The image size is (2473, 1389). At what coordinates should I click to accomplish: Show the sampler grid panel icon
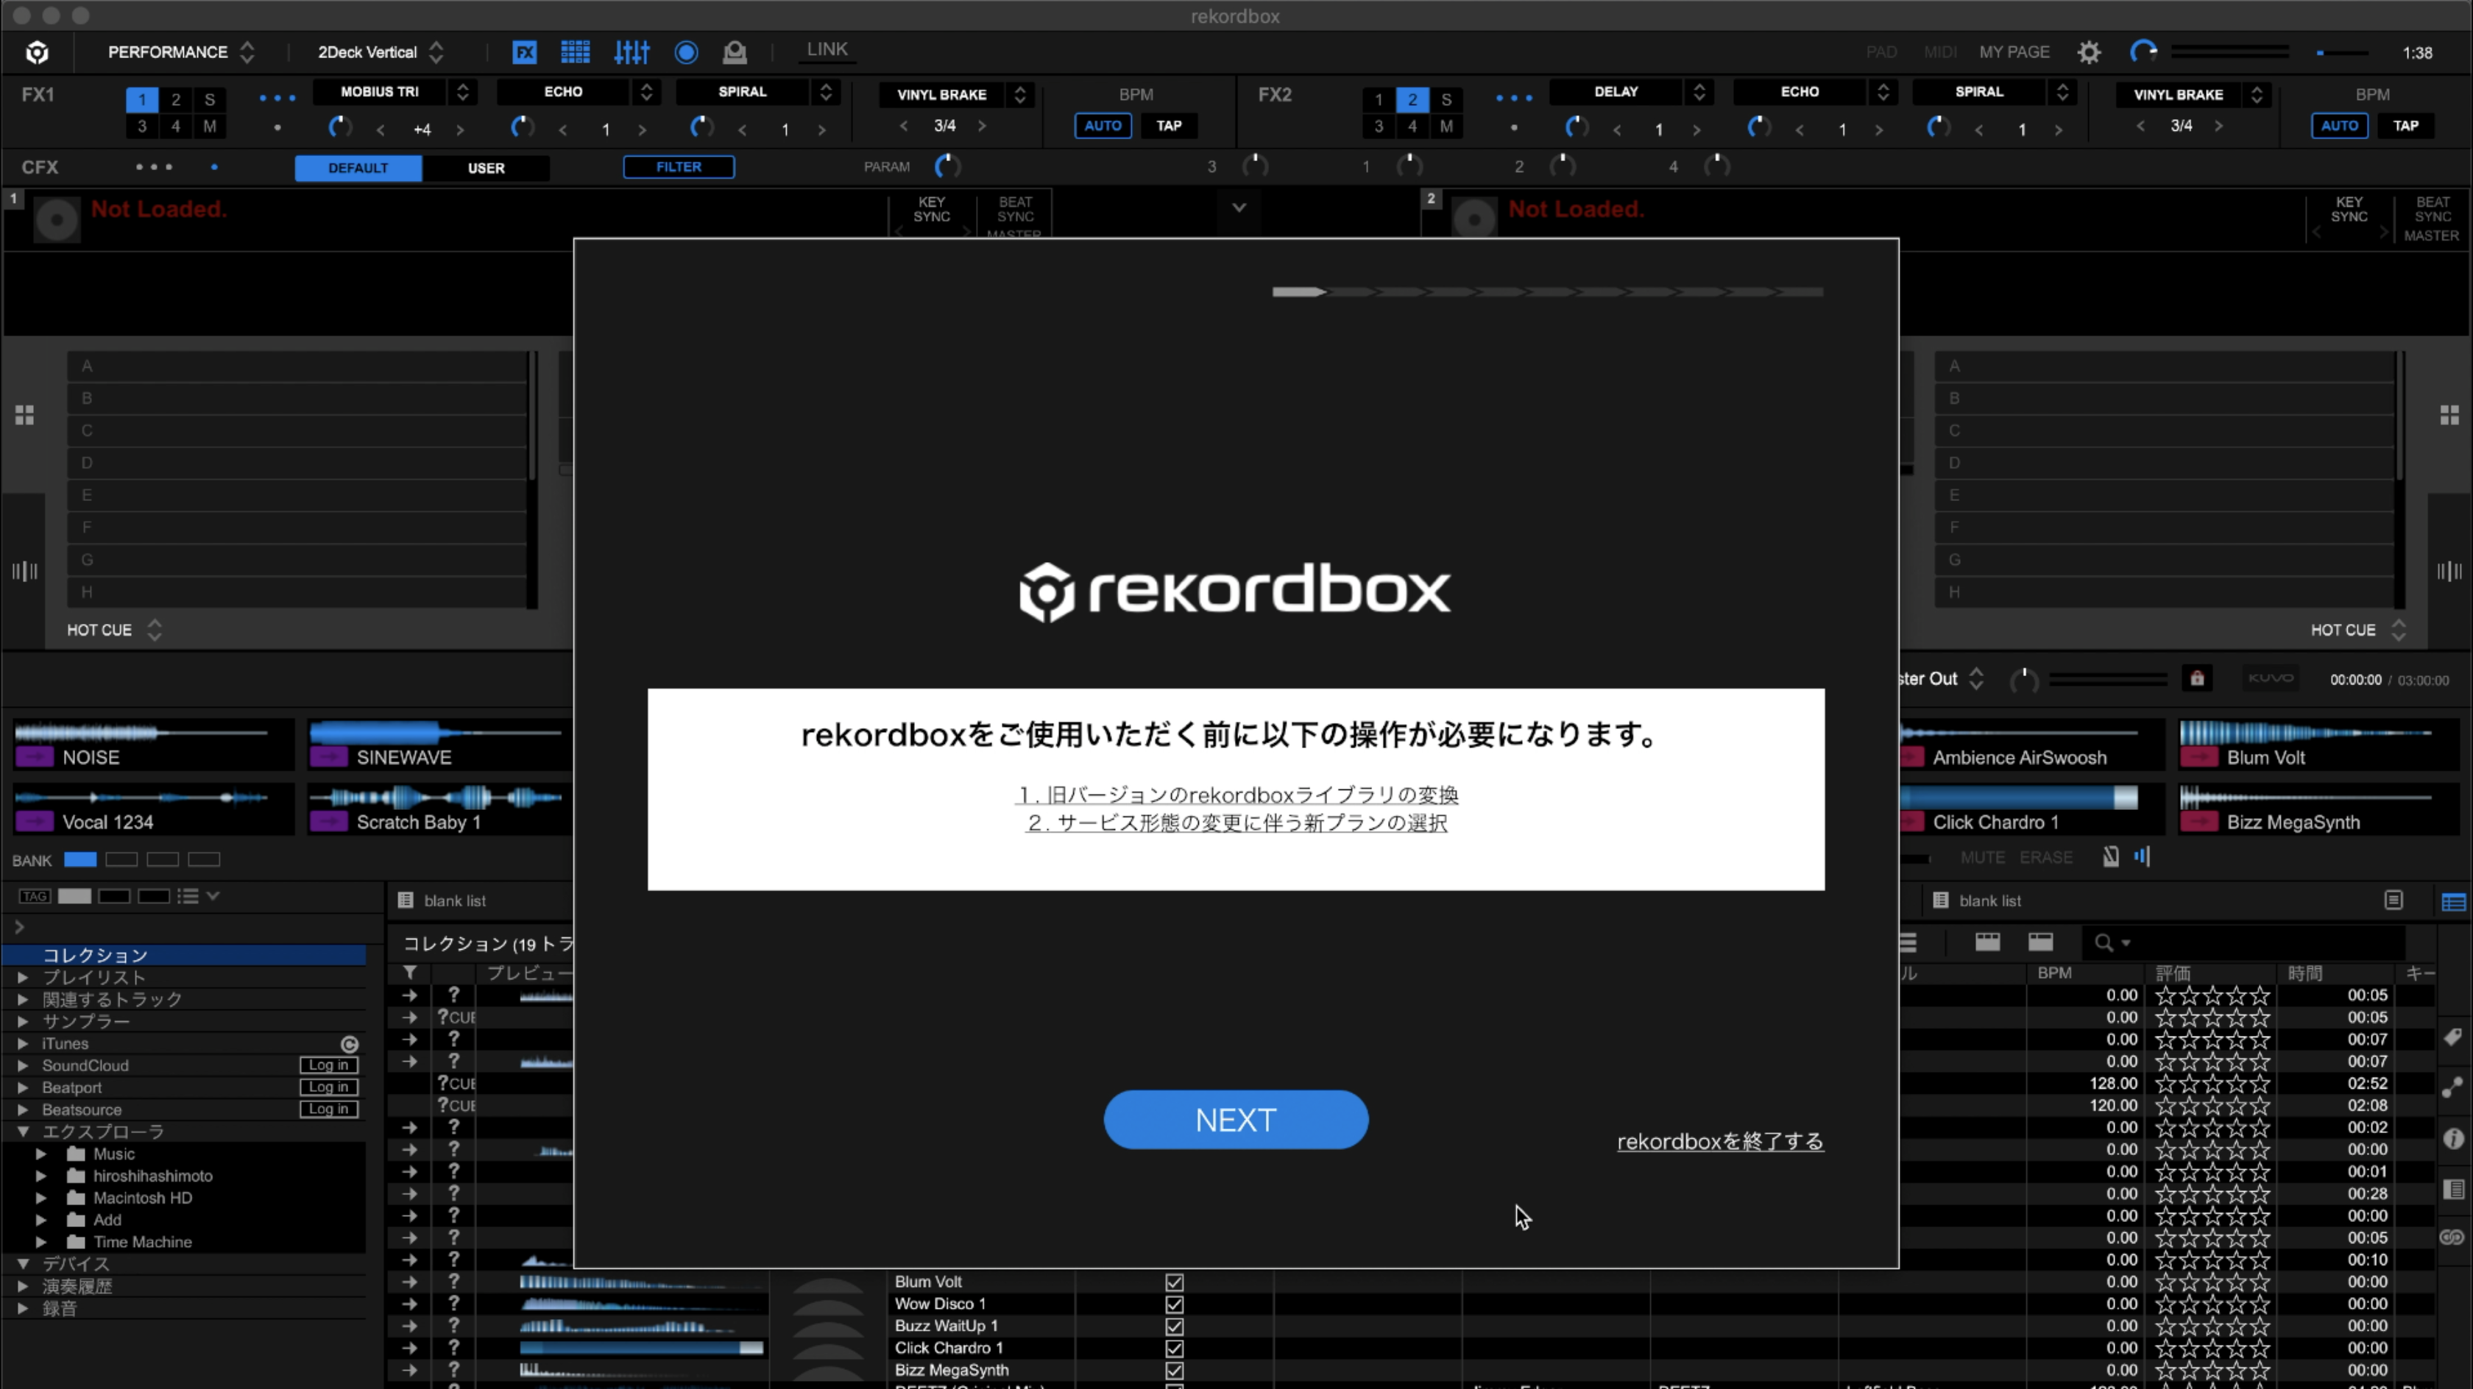[x=575, y=51]
